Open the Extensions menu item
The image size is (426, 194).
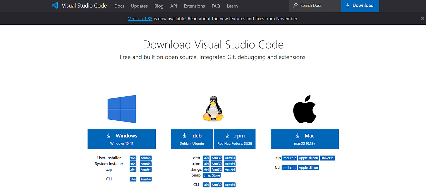click(x=194, y=6)
